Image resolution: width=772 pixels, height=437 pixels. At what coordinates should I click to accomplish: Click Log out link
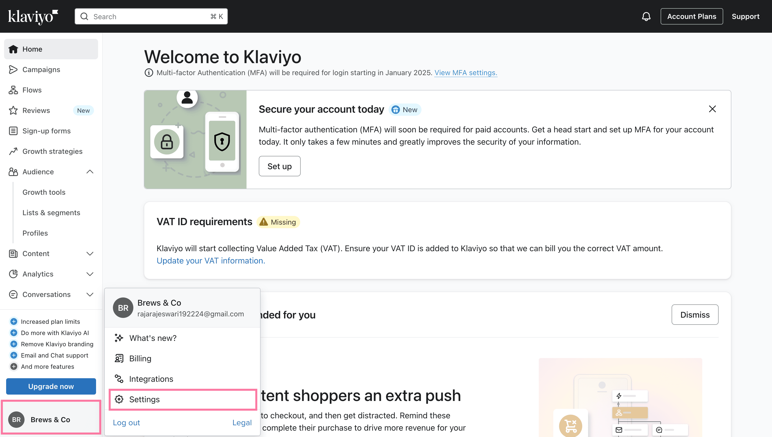[x=126, y=422]
